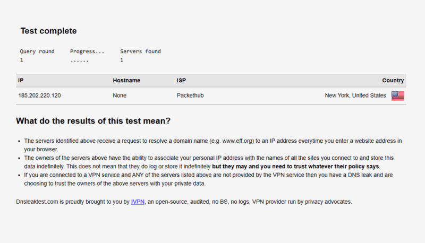
Task: Click the Test complete heading
Action: pos(48,31)
